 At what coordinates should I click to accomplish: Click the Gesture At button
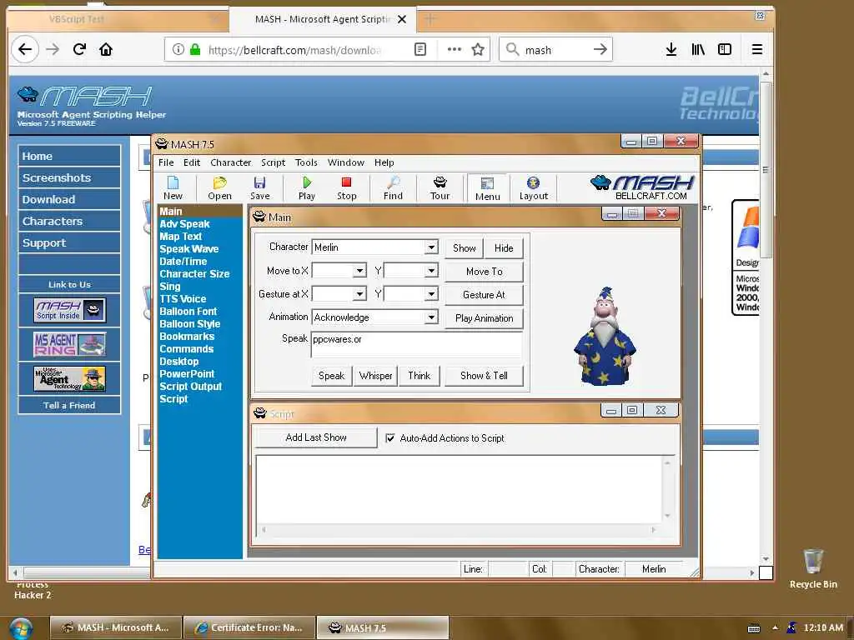[485, 294]
